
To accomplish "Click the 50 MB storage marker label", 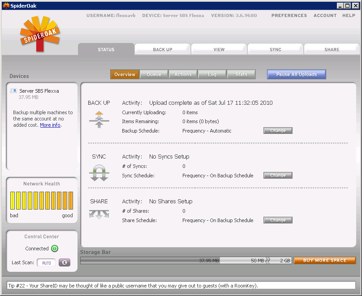I will pos(258,261).
